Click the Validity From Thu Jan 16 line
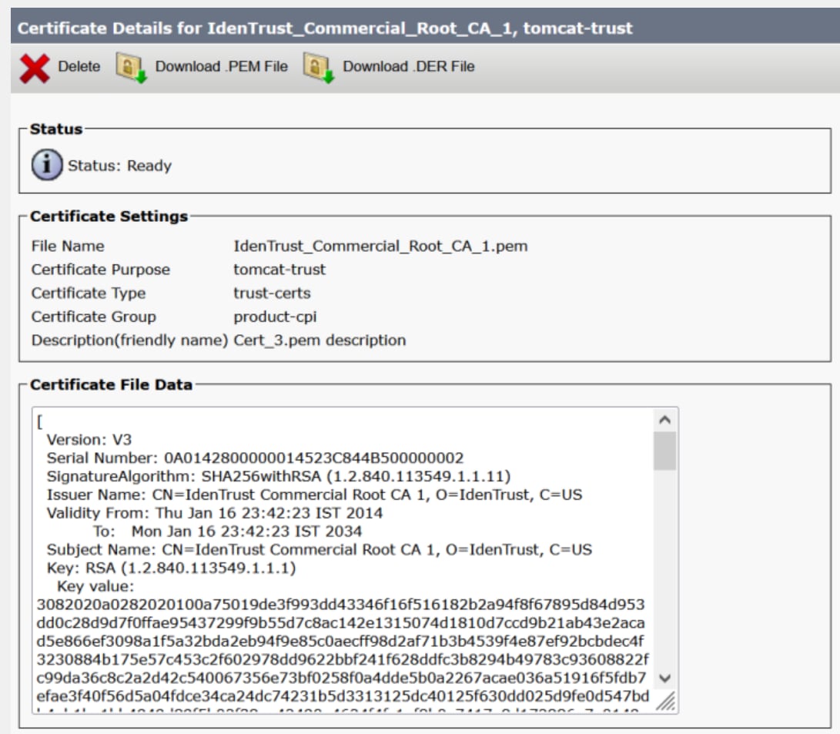 point(214,513)
